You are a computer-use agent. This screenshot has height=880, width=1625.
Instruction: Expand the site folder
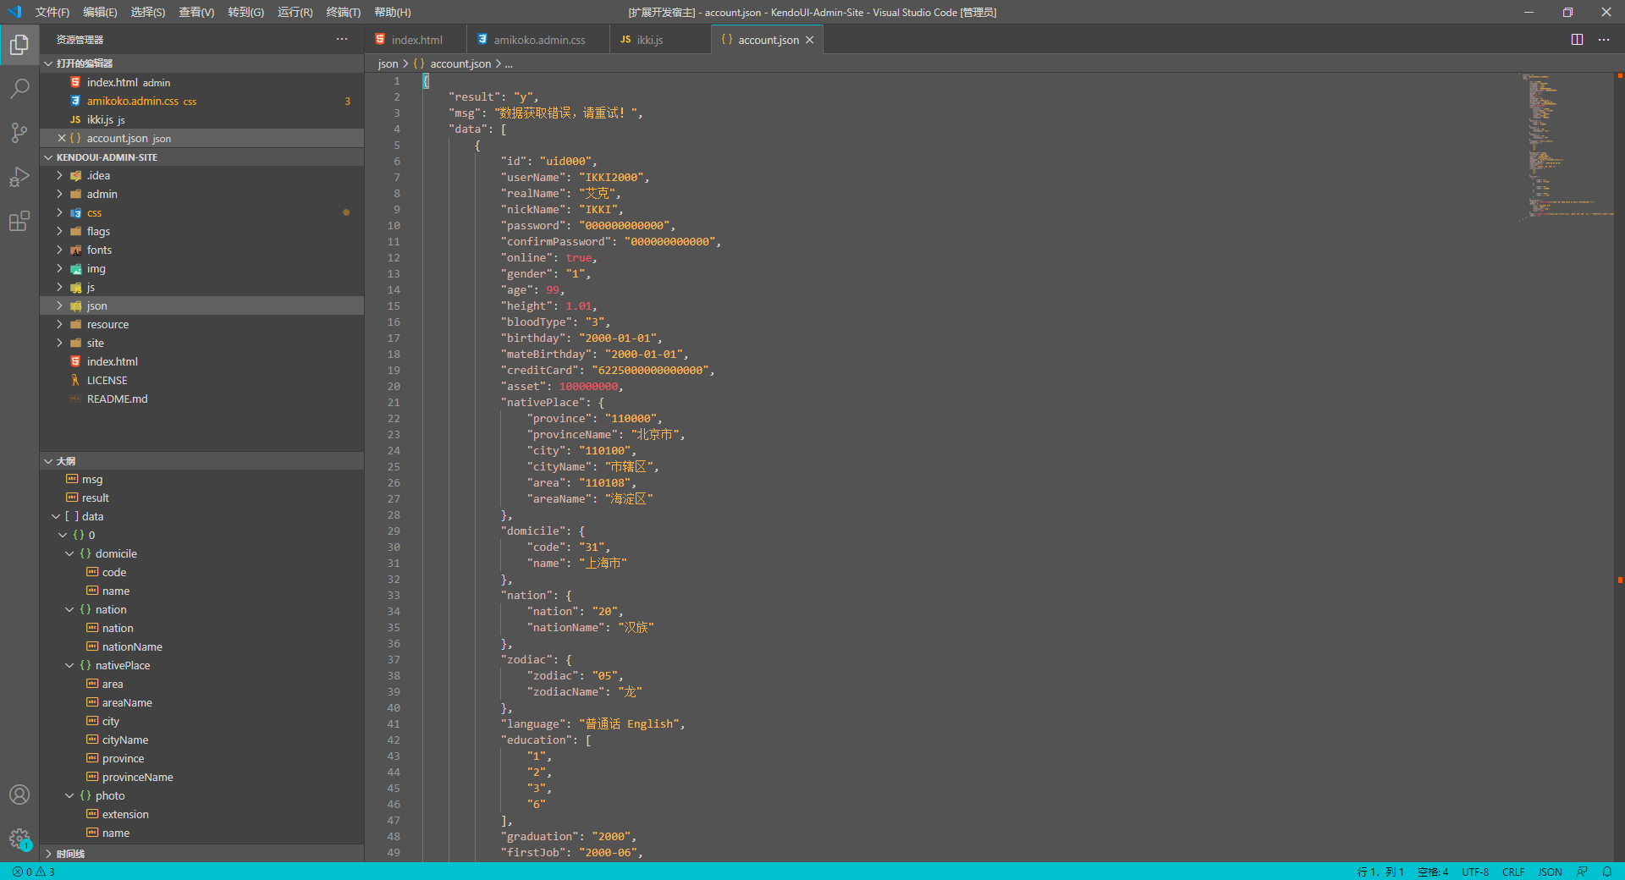tap(201, 343)
